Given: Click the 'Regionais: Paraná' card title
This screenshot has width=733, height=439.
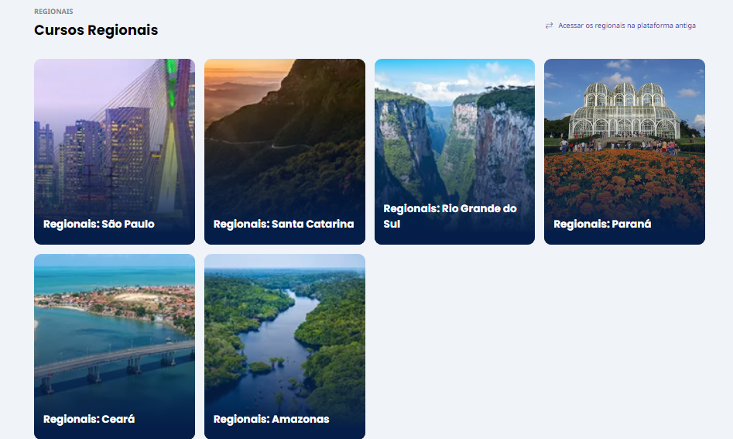Looking at the screenshot, I should tap(602, 224).
